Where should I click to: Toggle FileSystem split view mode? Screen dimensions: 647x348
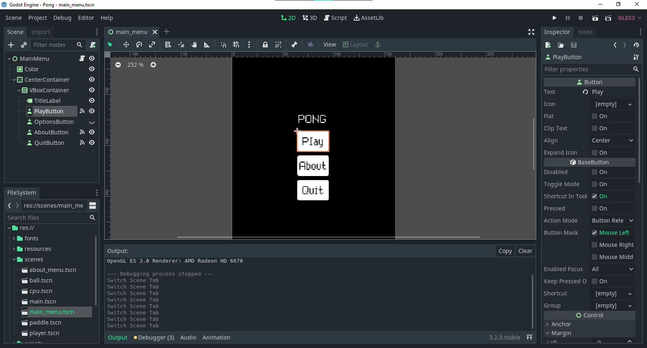point(93,206)
